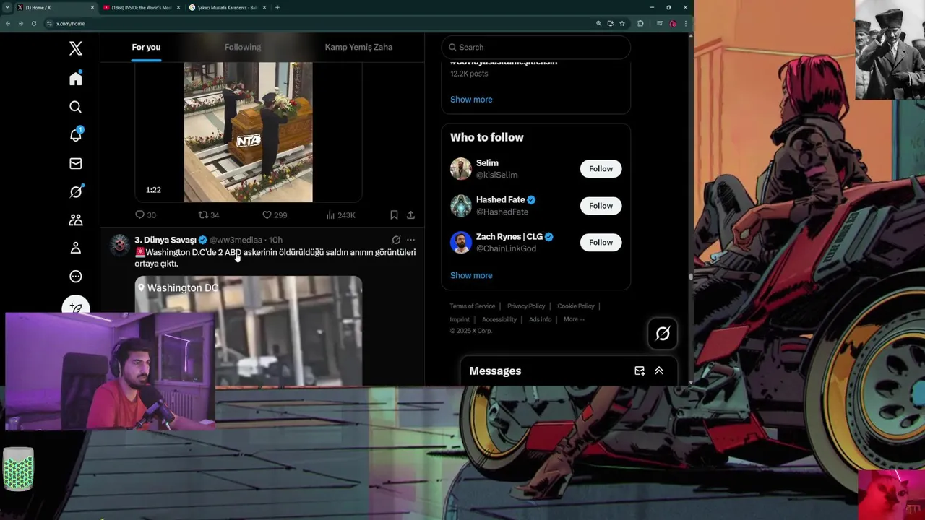This screenshot has height=520, width=925.
Task: Open the Communities people icon
Action: point(76,220)
